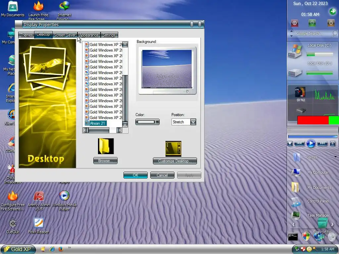The image size is (339, 254).
Task: Expand the Games dropdown arrow in sidebar
Action: coord(336,157)
